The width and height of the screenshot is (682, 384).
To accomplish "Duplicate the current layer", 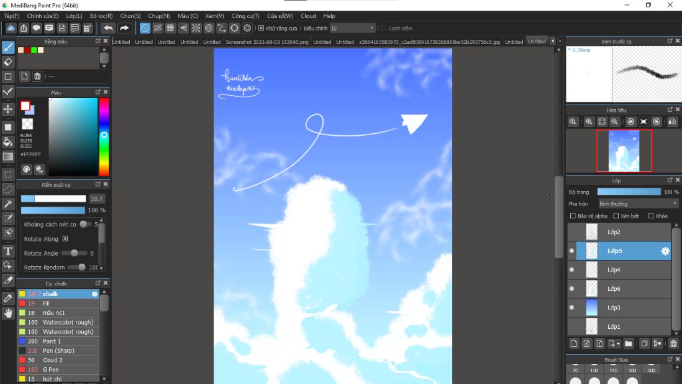I will point(644,343).
